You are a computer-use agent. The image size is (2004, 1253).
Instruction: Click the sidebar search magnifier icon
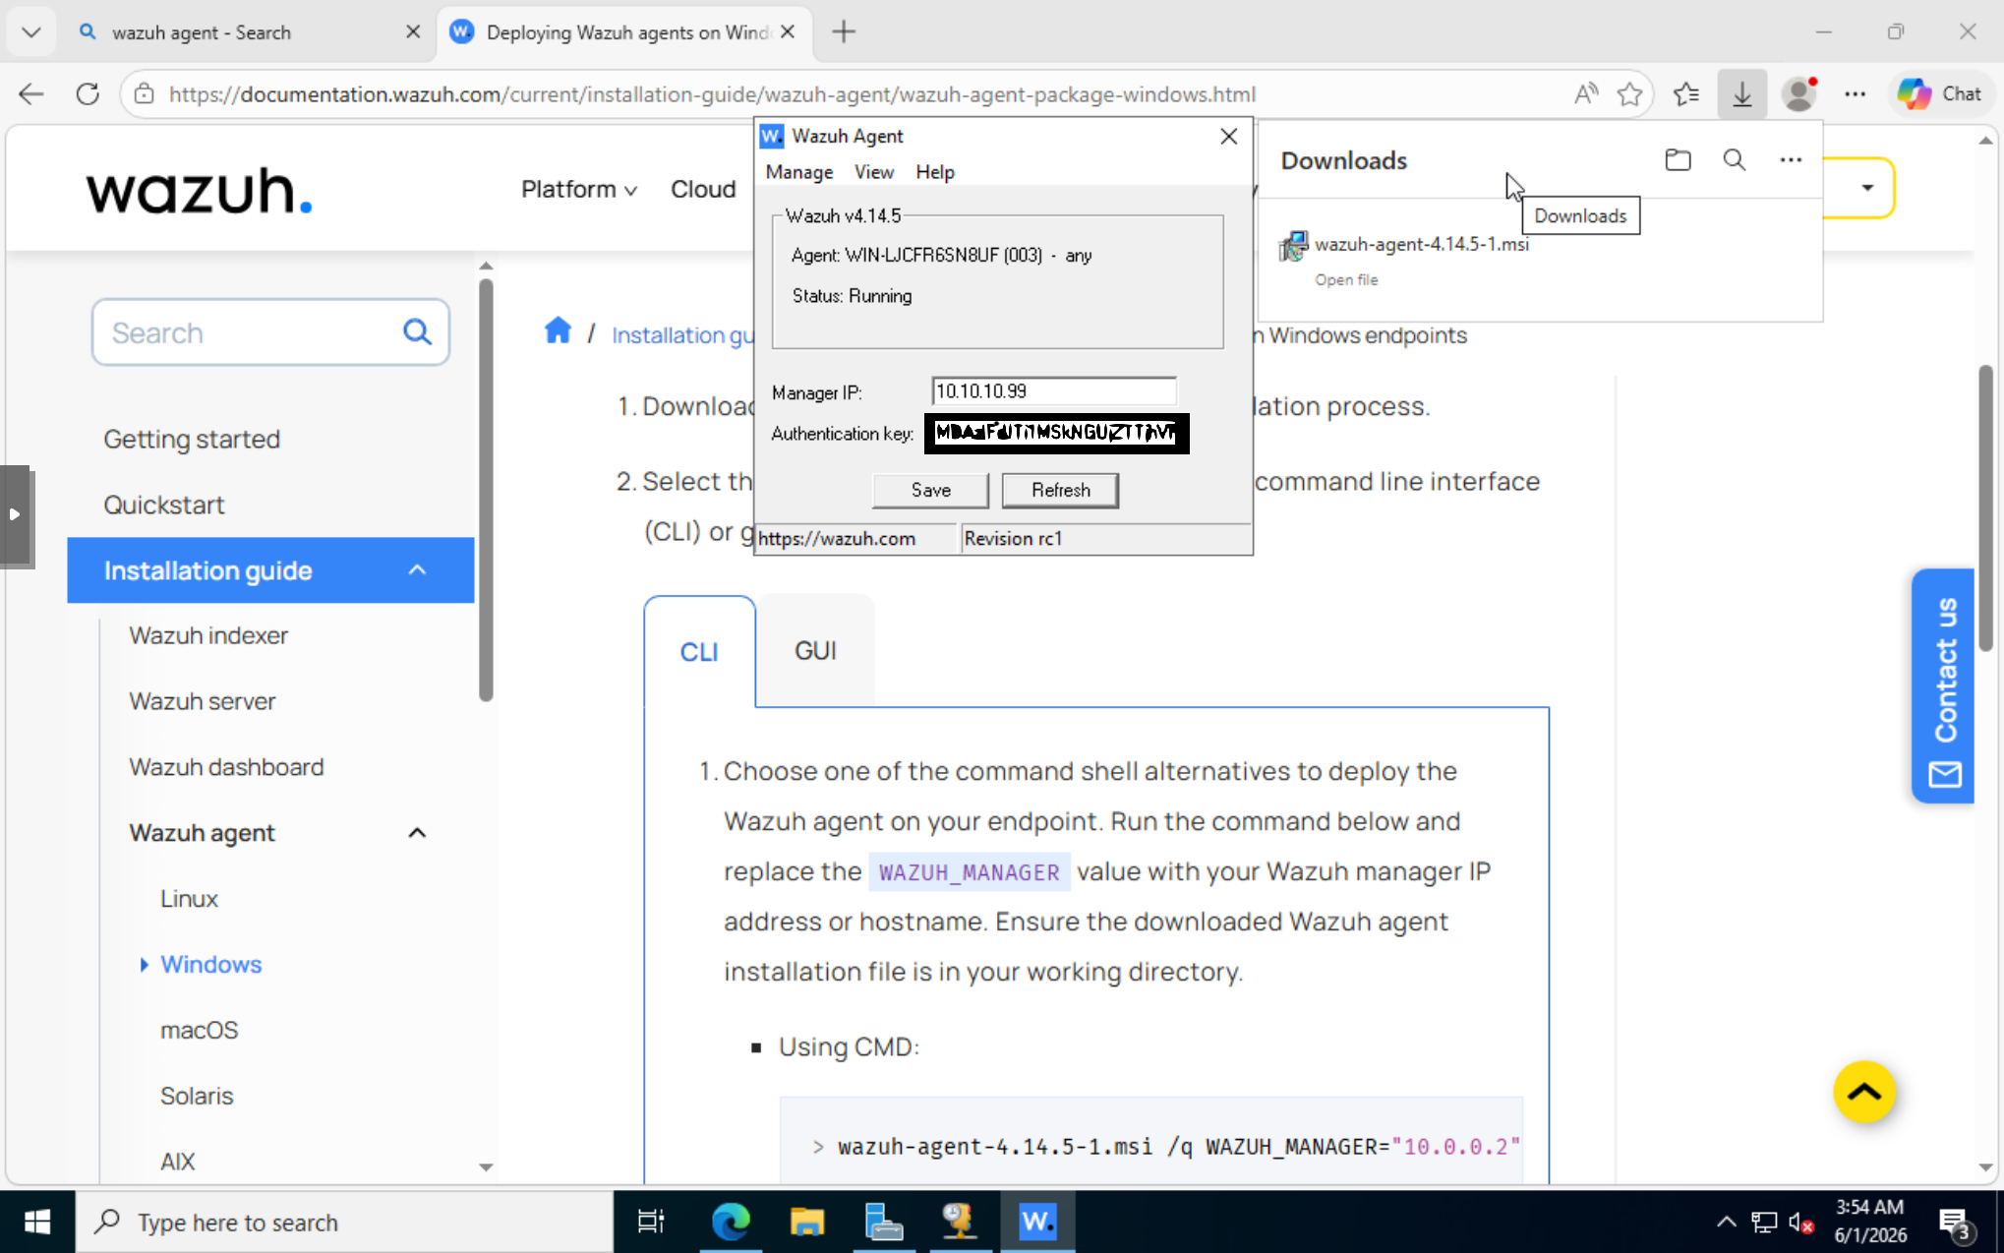click(417, 332)
